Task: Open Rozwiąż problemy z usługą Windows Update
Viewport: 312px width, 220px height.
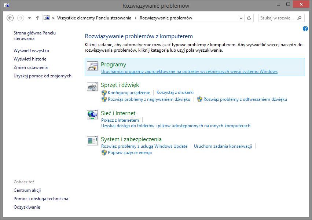Action: [144, 146]
